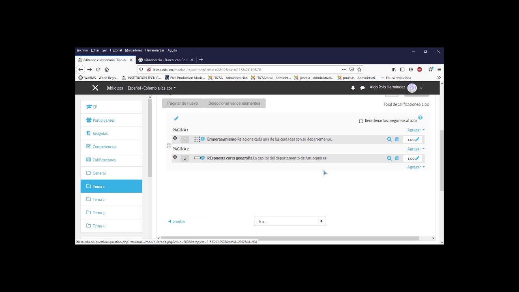
Task: Expand user menu arrow beside avatar
Action: pyautogui.click(x=421, y=88)
